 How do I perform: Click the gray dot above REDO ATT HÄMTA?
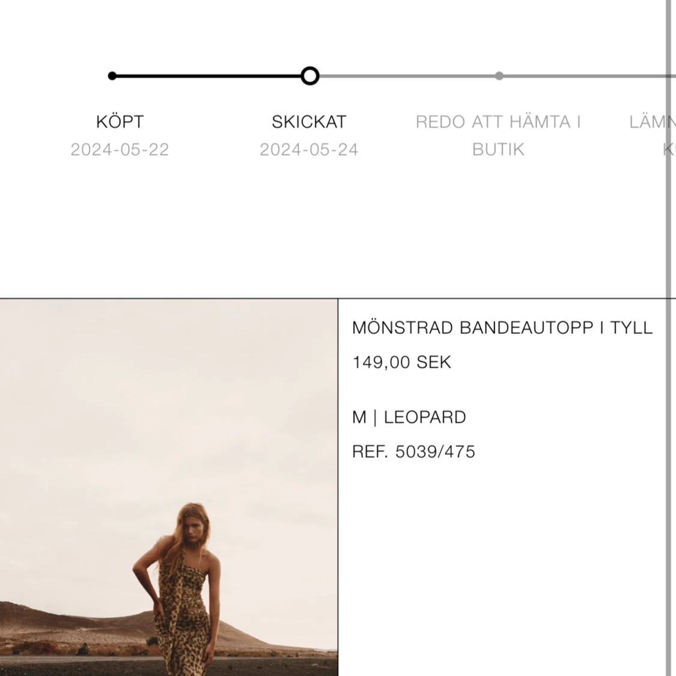pyautogui.click(x=499, y=76)
